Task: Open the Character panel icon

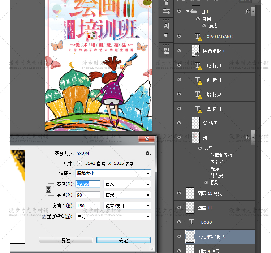Action: tap(166, 26)
